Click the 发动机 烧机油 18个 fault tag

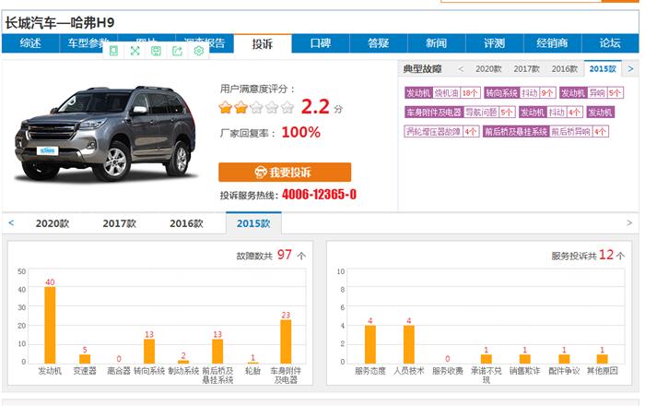442,93
